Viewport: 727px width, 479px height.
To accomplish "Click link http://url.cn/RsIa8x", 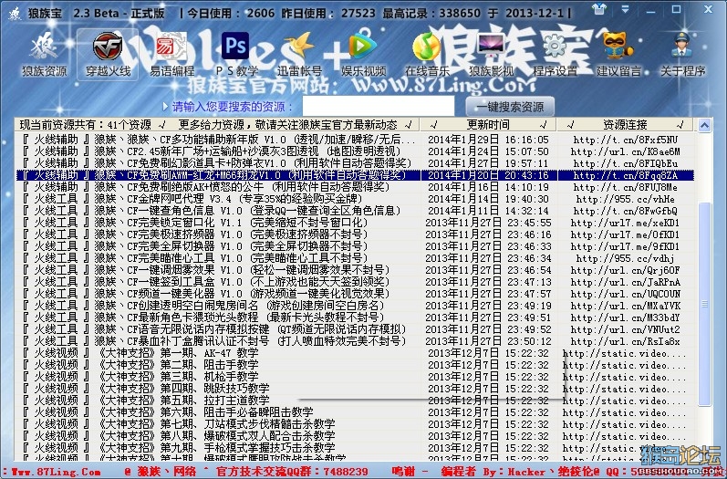I will coord(626,341).
